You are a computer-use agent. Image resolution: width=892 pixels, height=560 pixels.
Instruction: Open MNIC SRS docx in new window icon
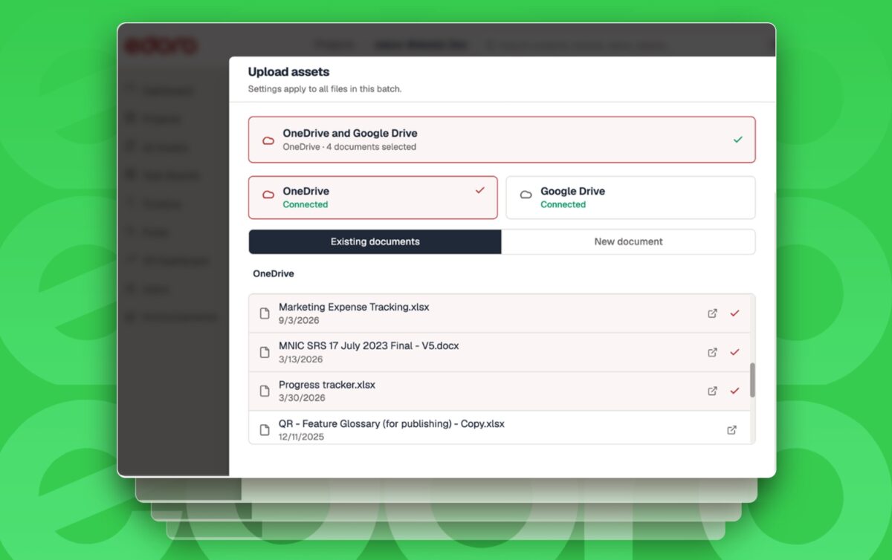(x=712, y=352)
